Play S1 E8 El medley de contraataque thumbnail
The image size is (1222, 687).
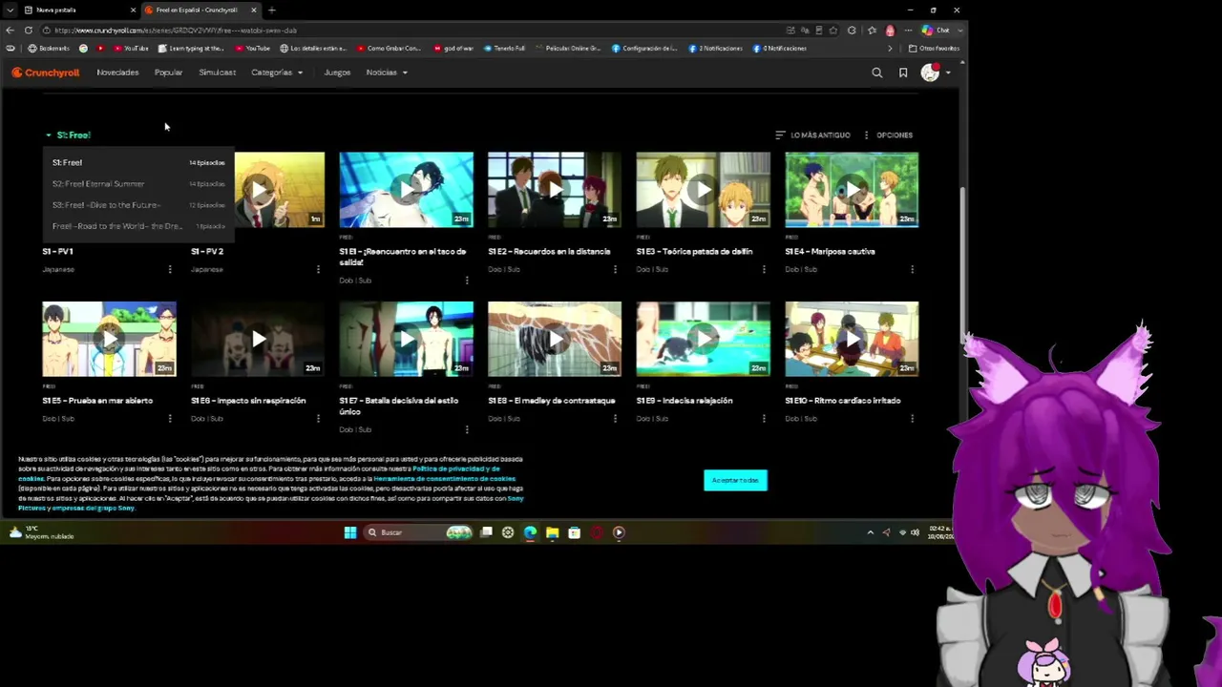click(555, 339)
